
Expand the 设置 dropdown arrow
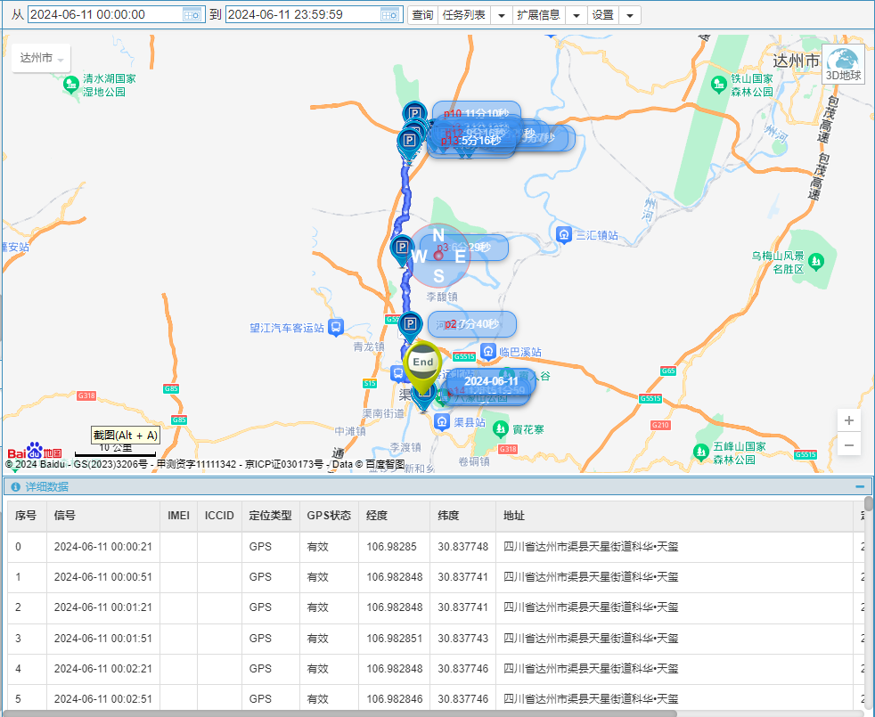(629, 15)
